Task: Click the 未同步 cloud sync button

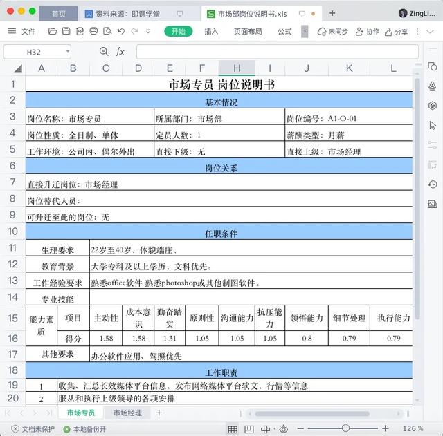Action: point(332,32)
